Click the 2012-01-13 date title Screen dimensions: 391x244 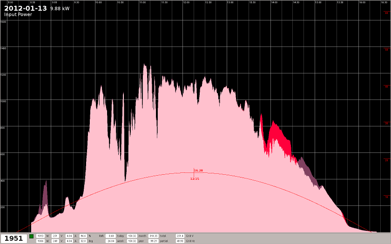(26, 8)
